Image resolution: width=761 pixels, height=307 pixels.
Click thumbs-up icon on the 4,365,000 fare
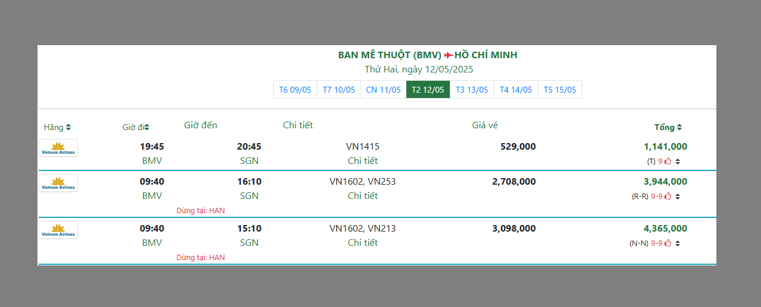point(668,243)
